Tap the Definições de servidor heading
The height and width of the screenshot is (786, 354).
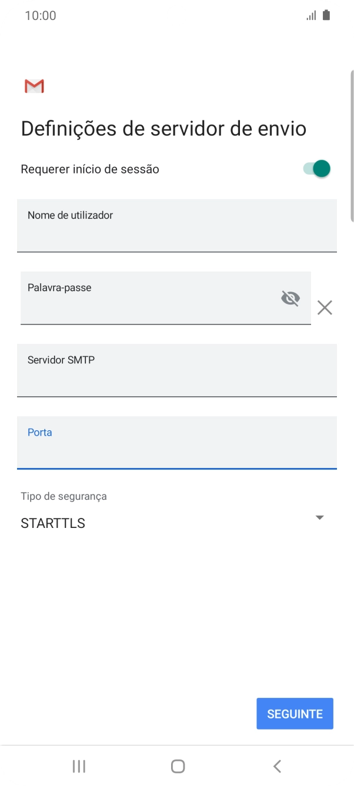pos(163,128)
